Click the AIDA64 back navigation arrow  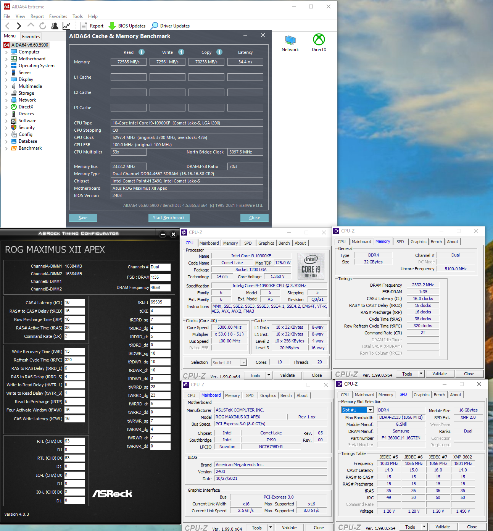[7, 26]
